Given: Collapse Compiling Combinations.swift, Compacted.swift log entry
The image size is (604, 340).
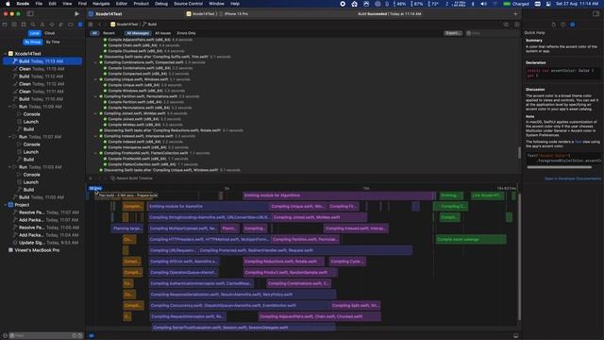Looking at the screenshot, I should (x=96, y=62).
